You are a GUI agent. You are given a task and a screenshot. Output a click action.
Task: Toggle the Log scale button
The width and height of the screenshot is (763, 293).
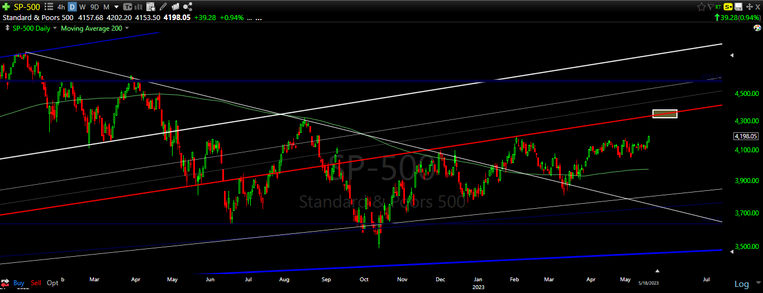click(x=741, y=284)
